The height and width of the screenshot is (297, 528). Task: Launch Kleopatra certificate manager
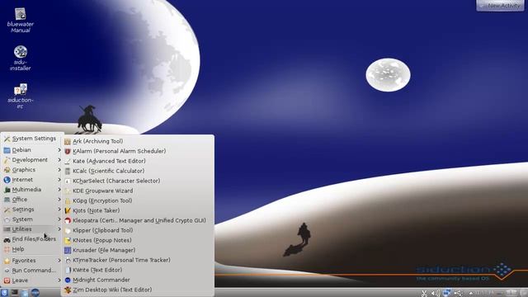(x=138, y=220)
